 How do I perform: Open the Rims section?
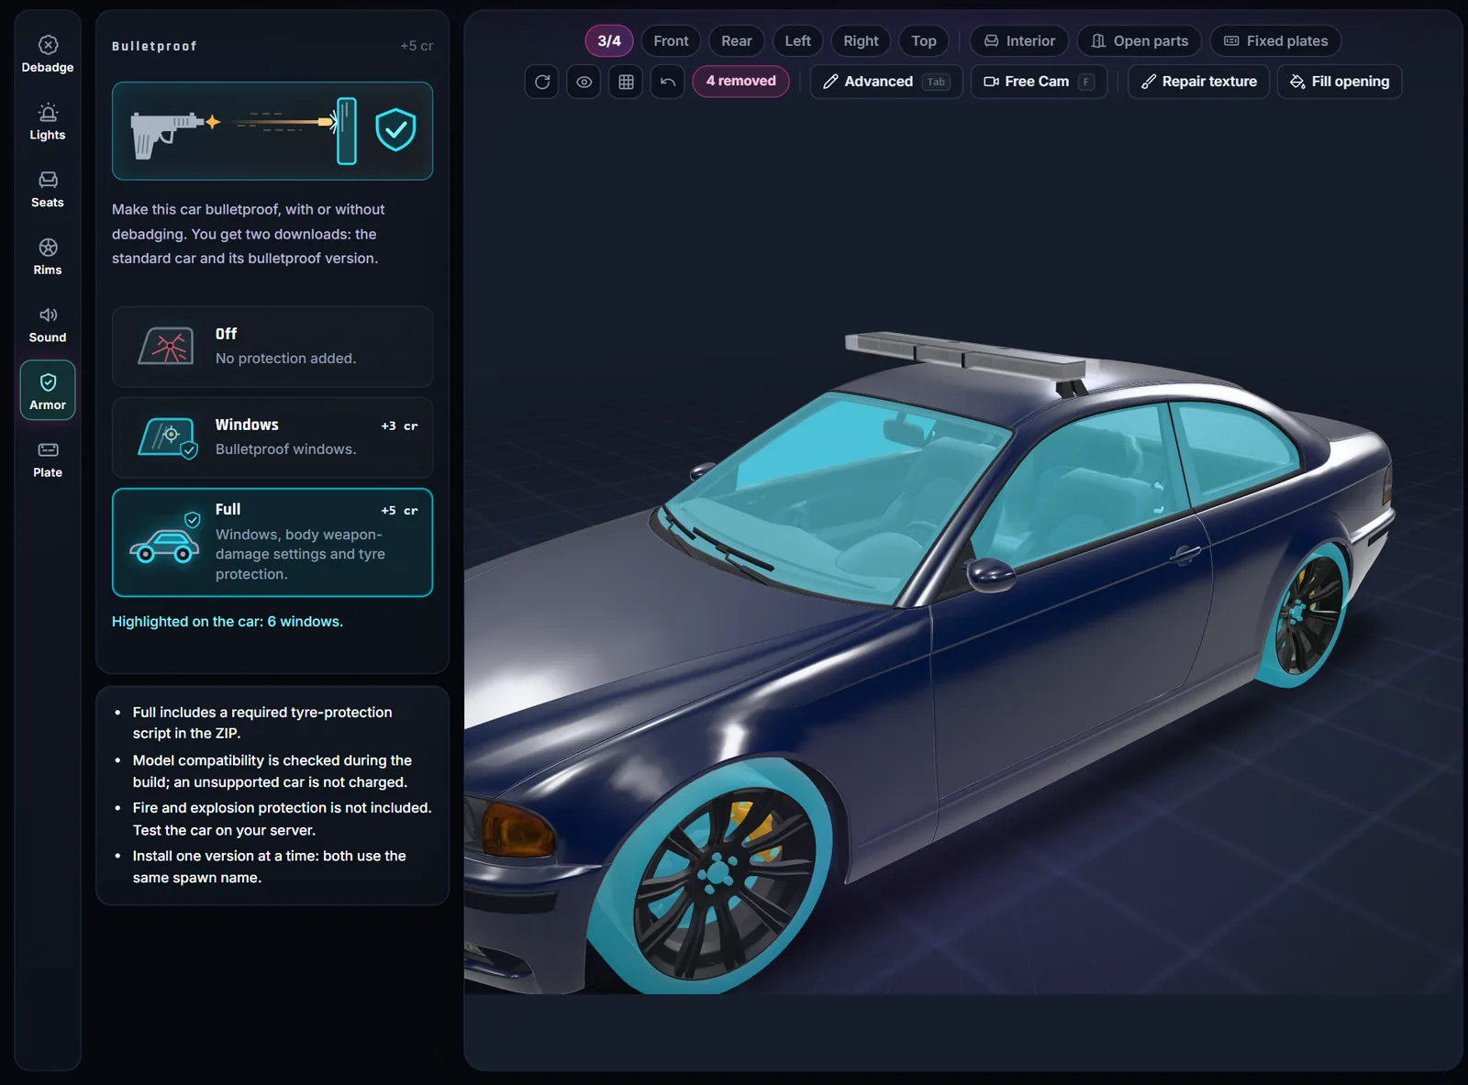click(48, 258)
